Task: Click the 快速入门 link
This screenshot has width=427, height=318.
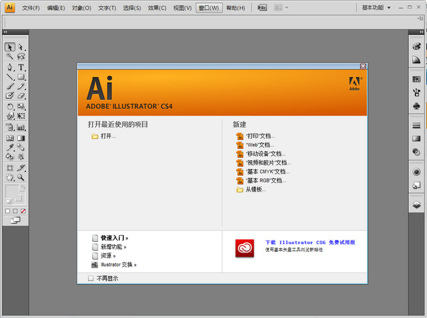Action: [x=113, y=237]
